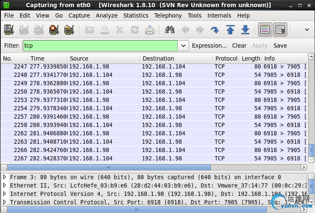Stop the running live capture
This screenshot has height=213, width=315.
[x=54, y=30]
